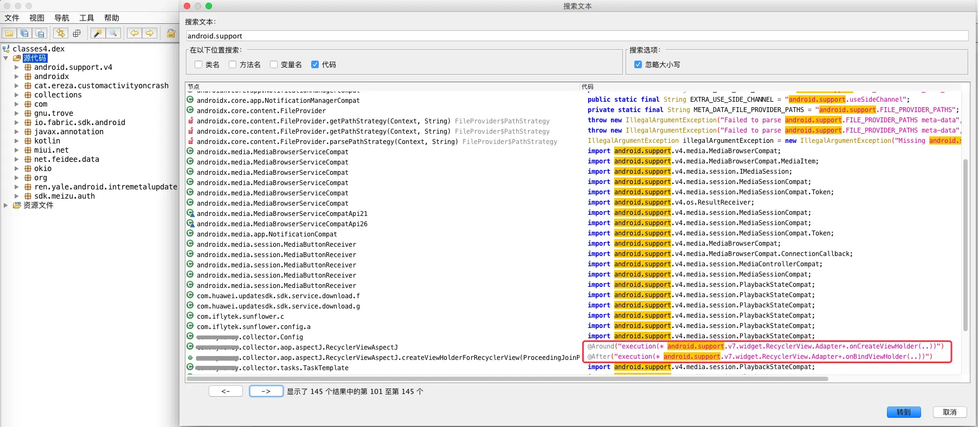
Task: Expand the 资源文件 tree node
Action: (6, 205)
